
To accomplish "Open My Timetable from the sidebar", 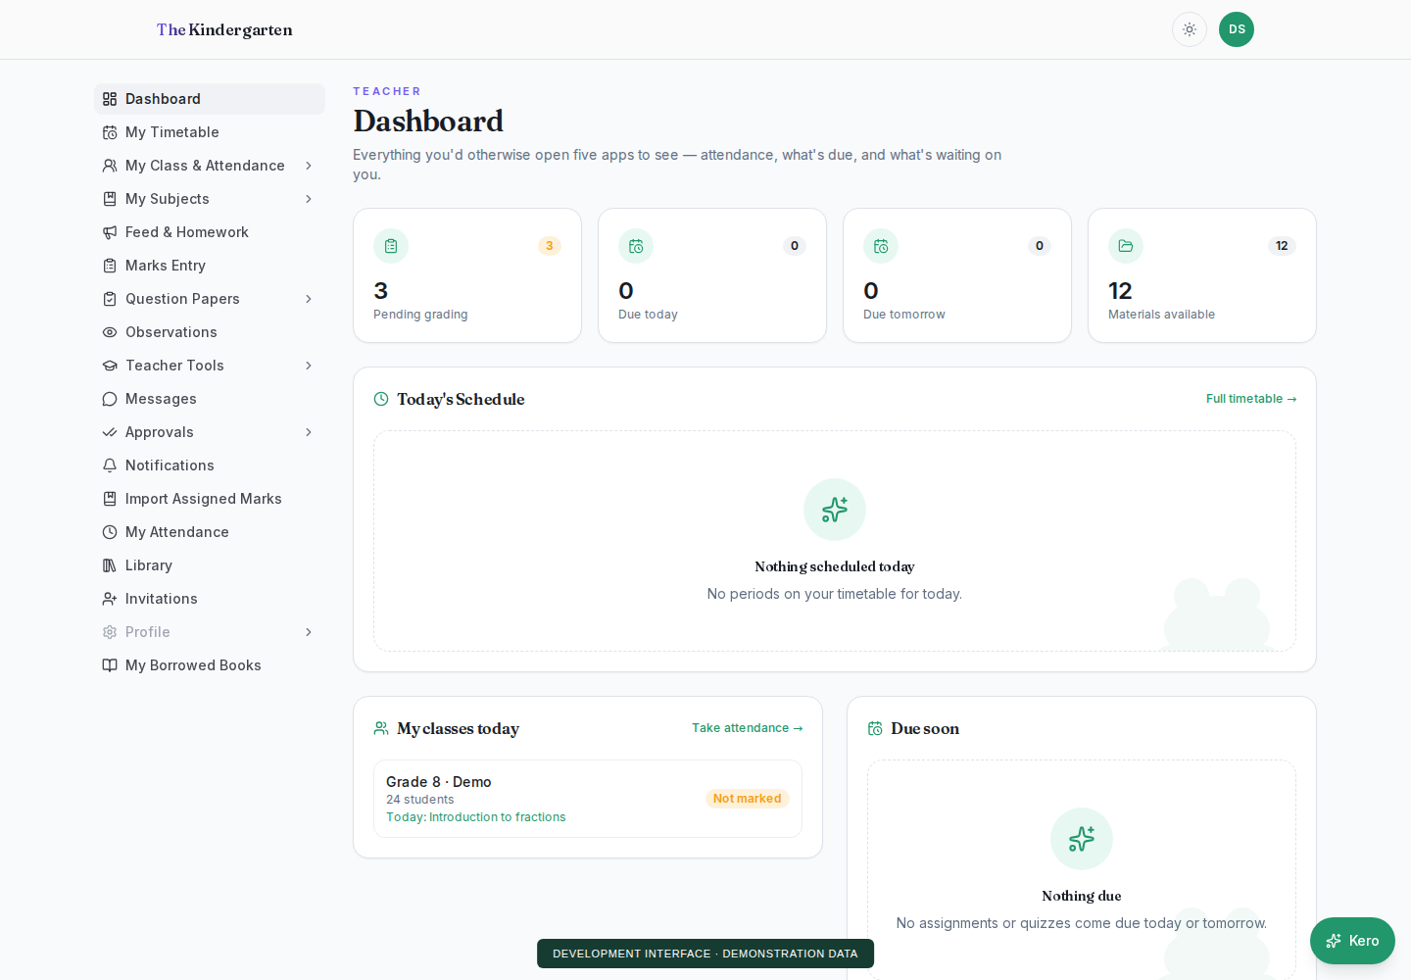I will (210, 132).
